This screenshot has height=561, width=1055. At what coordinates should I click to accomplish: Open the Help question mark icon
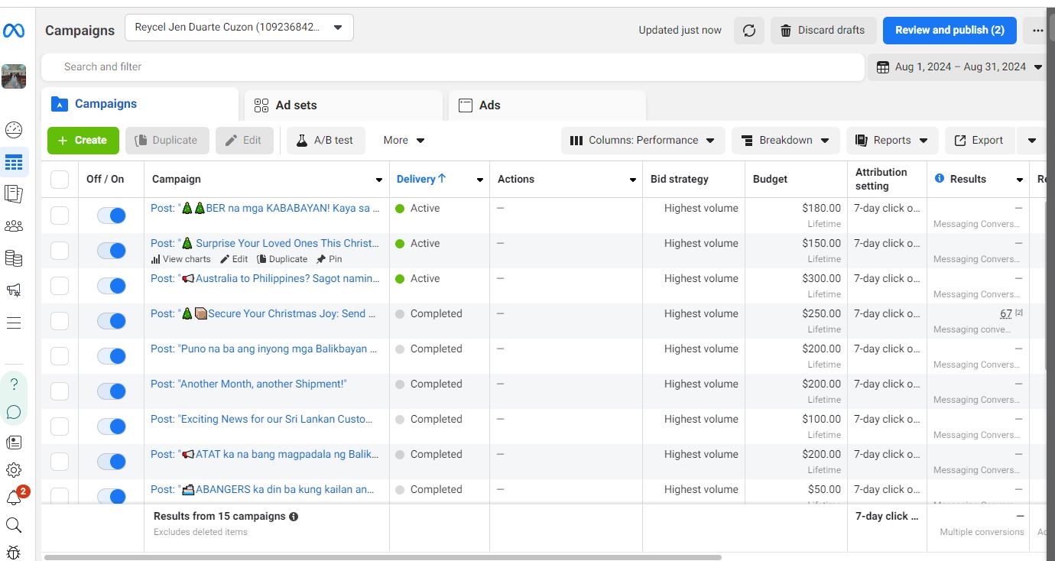coord(14,384)
